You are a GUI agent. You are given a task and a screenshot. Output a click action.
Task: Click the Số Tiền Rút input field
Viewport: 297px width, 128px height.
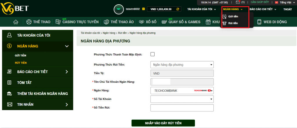click(182, 108)
